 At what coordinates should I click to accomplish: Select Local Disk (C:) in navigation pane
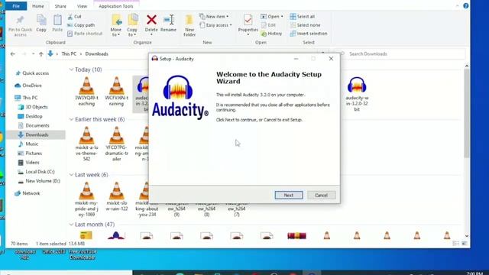tap(40, 172)
